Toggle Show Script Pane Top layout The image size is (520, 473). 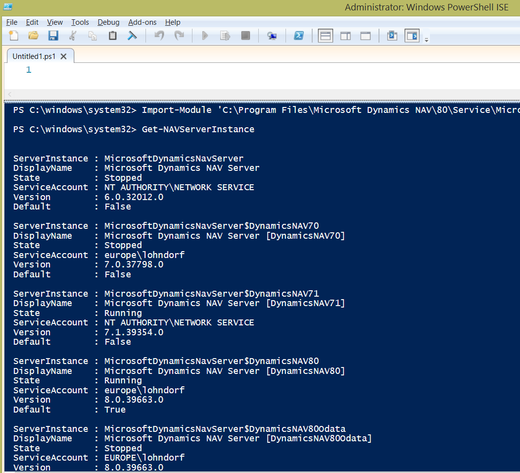click(x=326, y=35)
